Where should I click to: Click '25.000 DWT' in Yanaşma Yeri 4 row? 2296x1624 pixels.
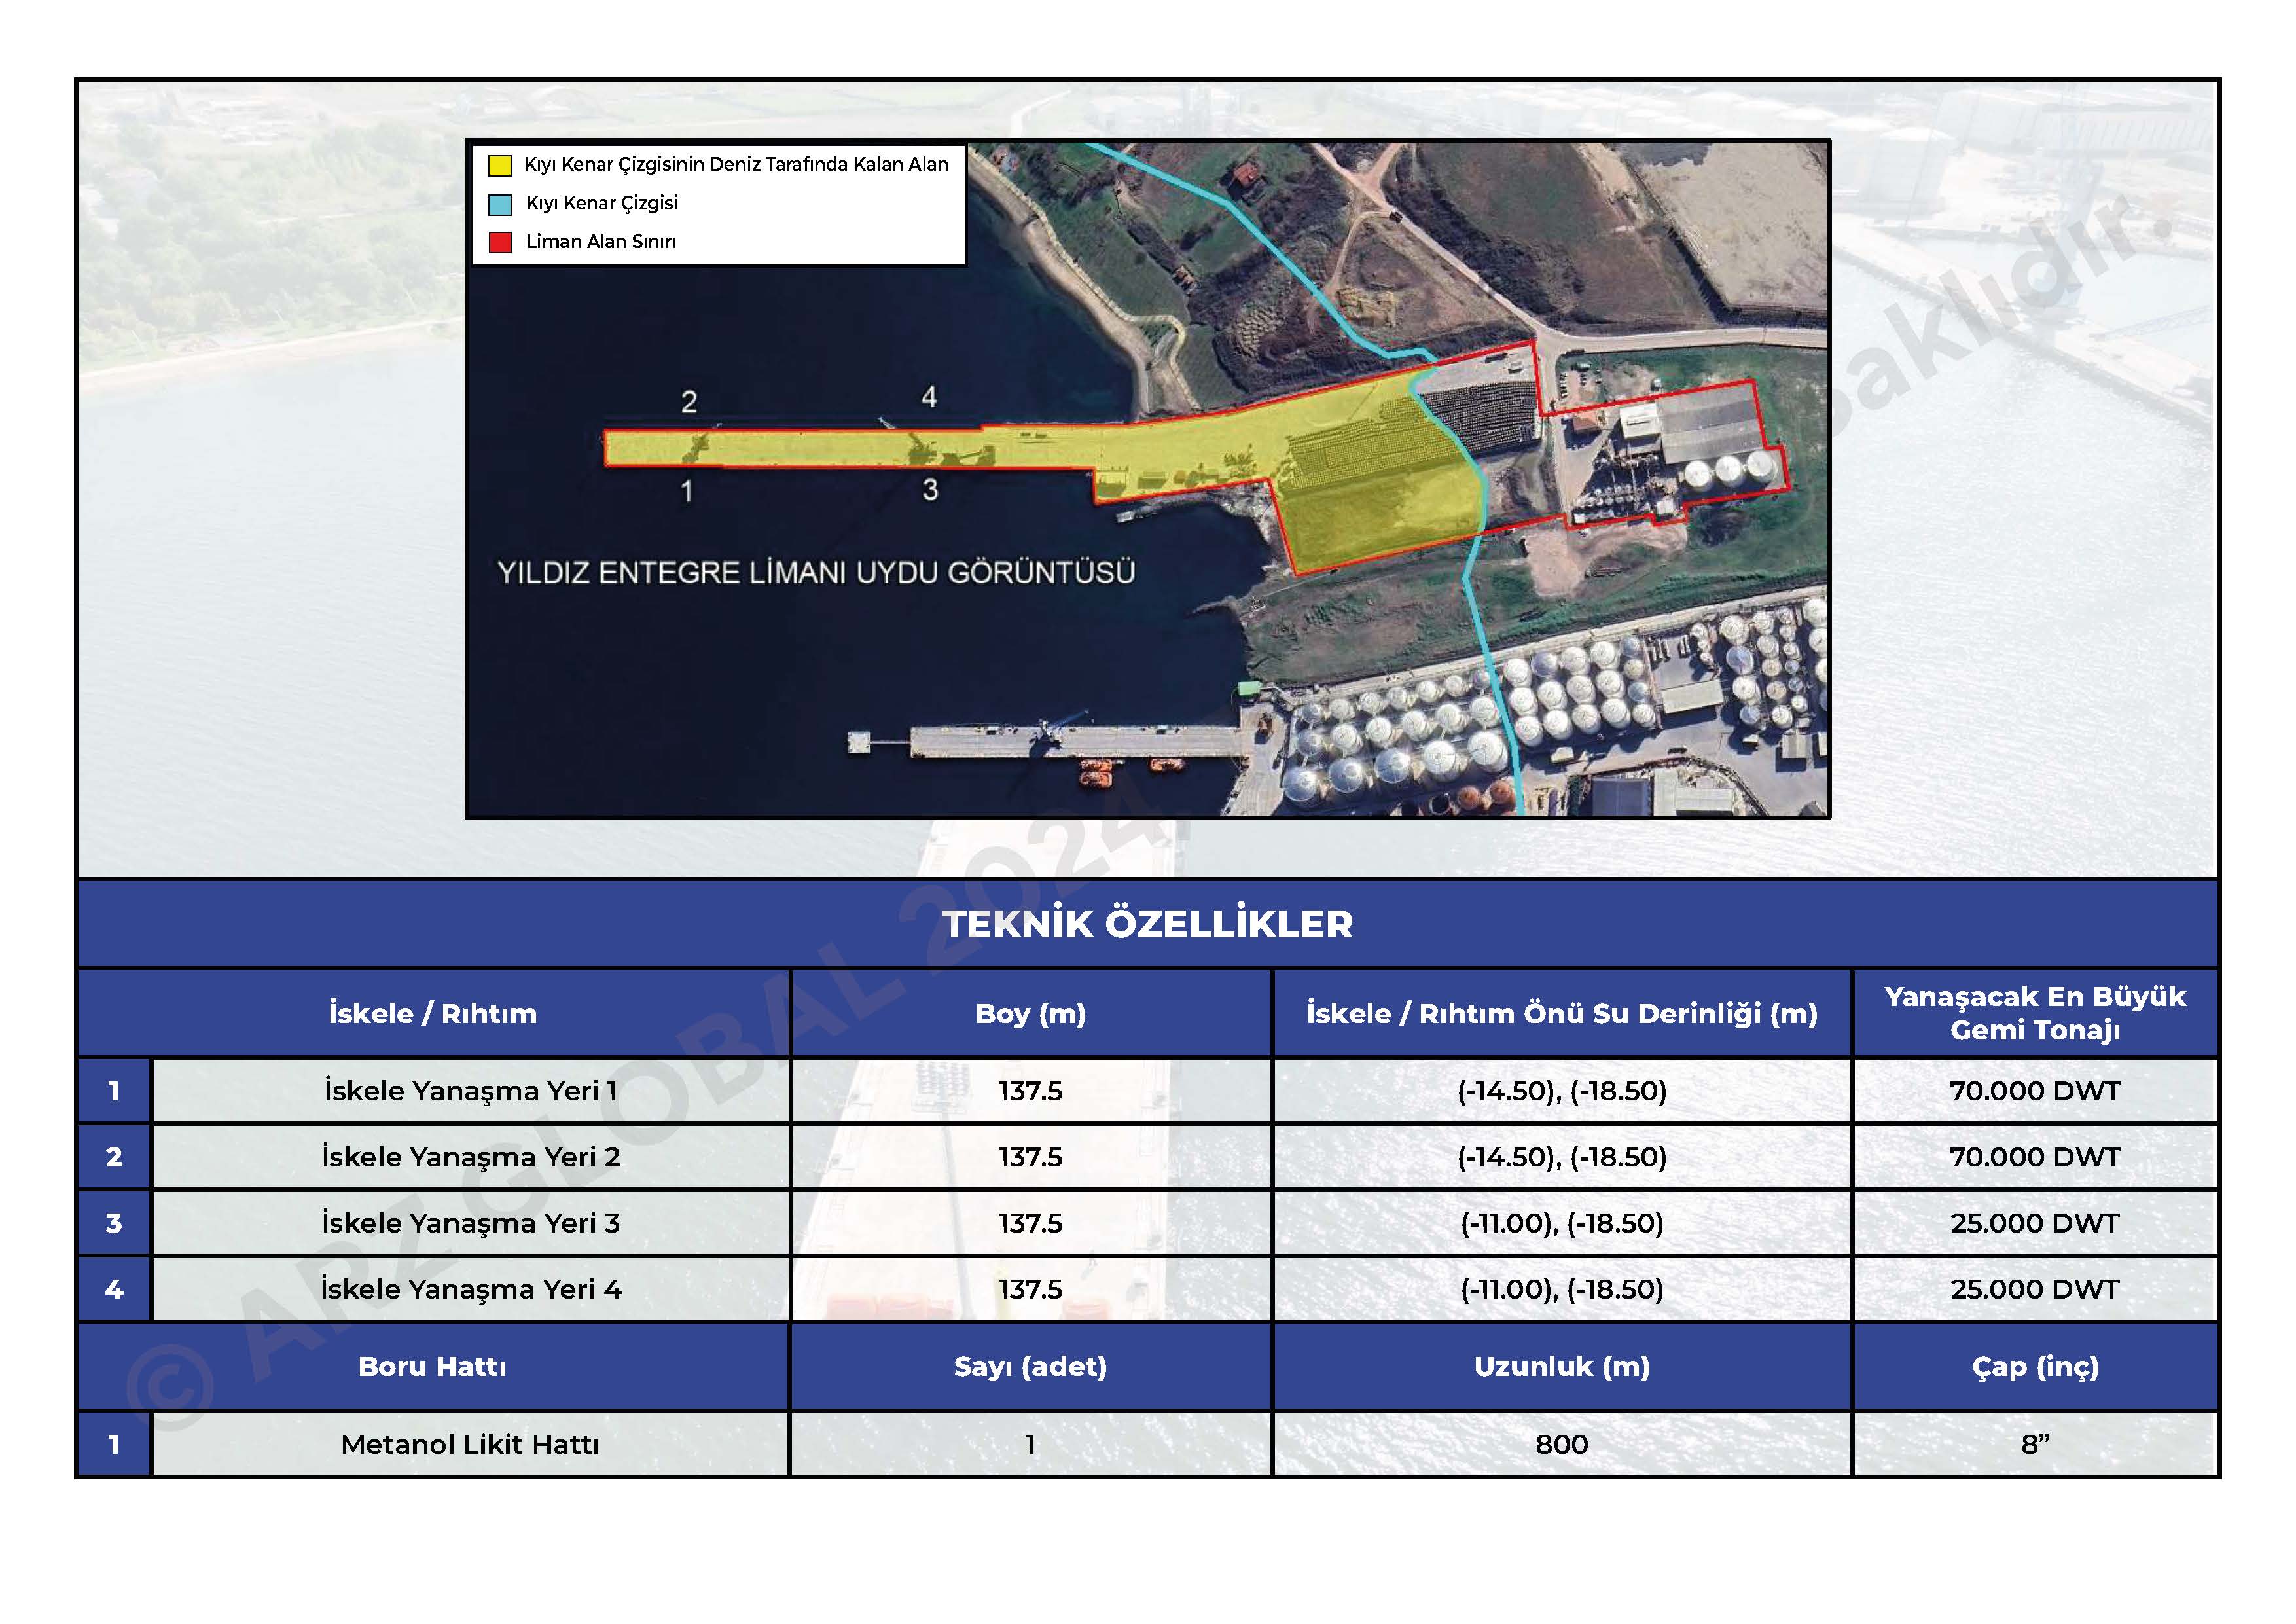[2035, 1289]
